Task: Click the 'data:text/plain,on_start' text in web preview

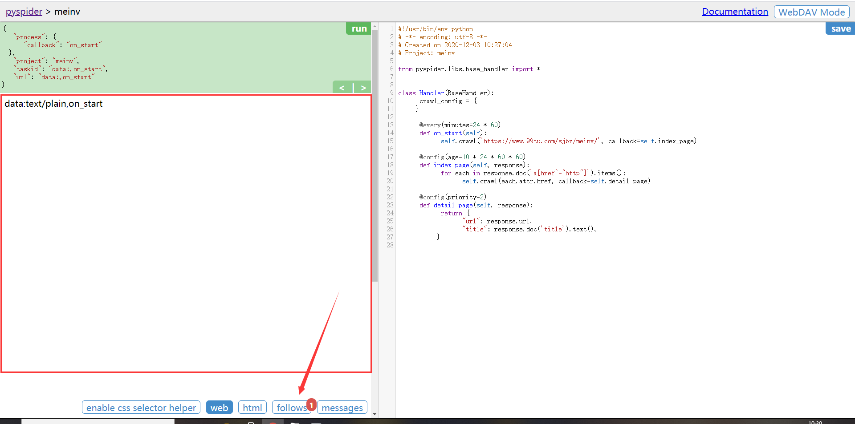Action: click(53, 104)
